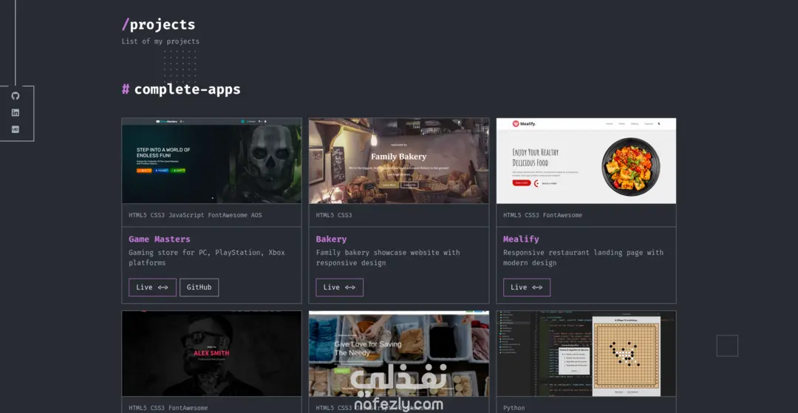Viewport: 798px width, 413px height.
Task: Open the Family Bakery project thumbnail
Action: pos(399,161)
